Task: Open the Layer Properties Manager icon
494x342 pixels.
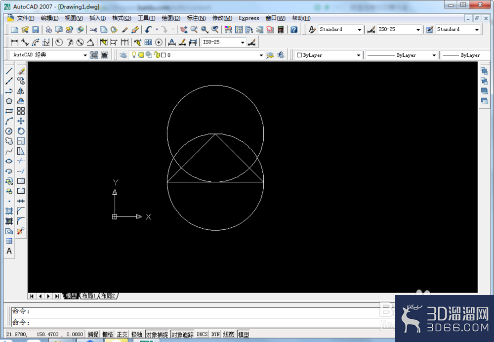Action: coord(123,55)
